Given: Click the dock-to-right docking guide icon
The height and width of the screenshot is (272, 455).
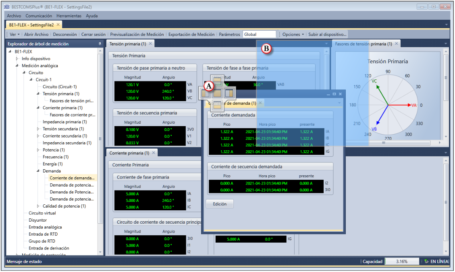Looking at the screenshot, I should point(229,93).
